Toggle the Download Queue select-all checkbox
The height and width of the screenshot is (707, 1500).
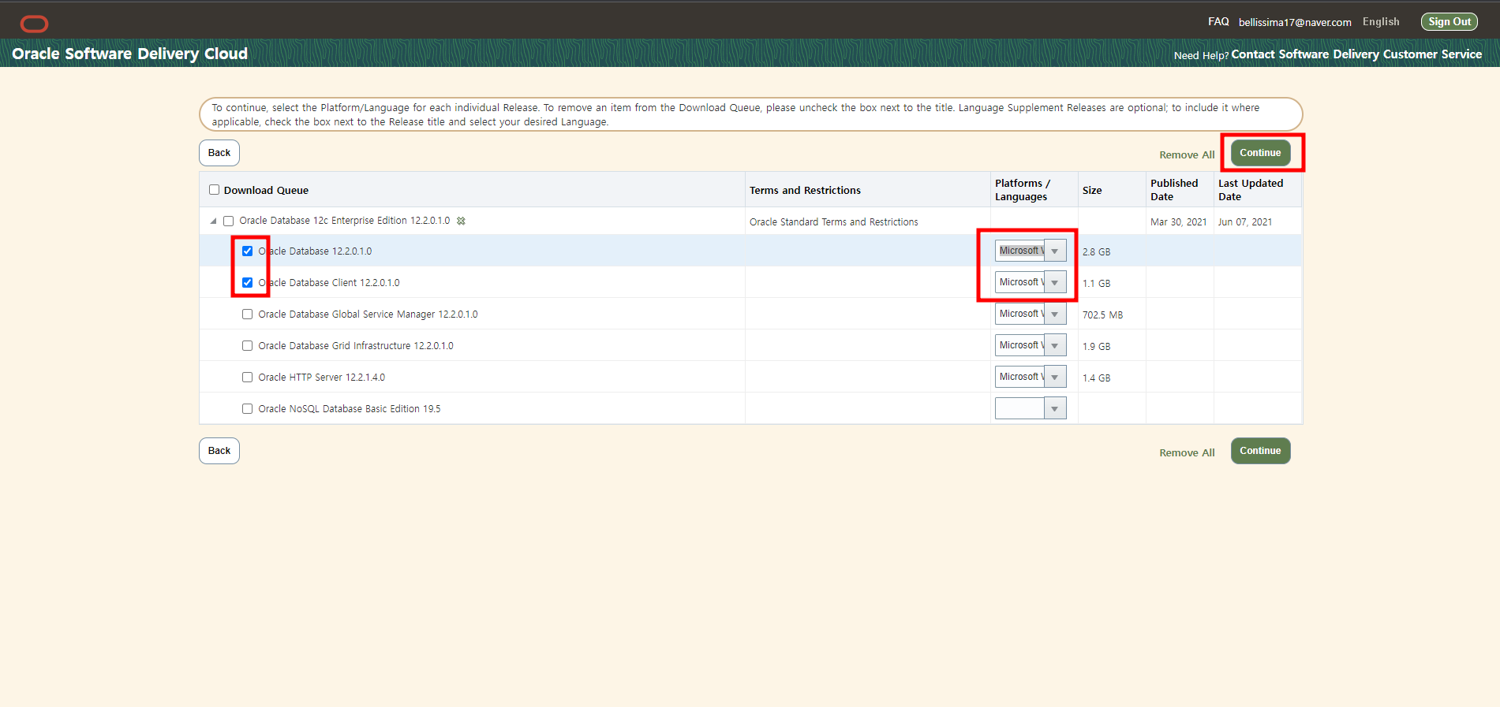click(214, 190)
